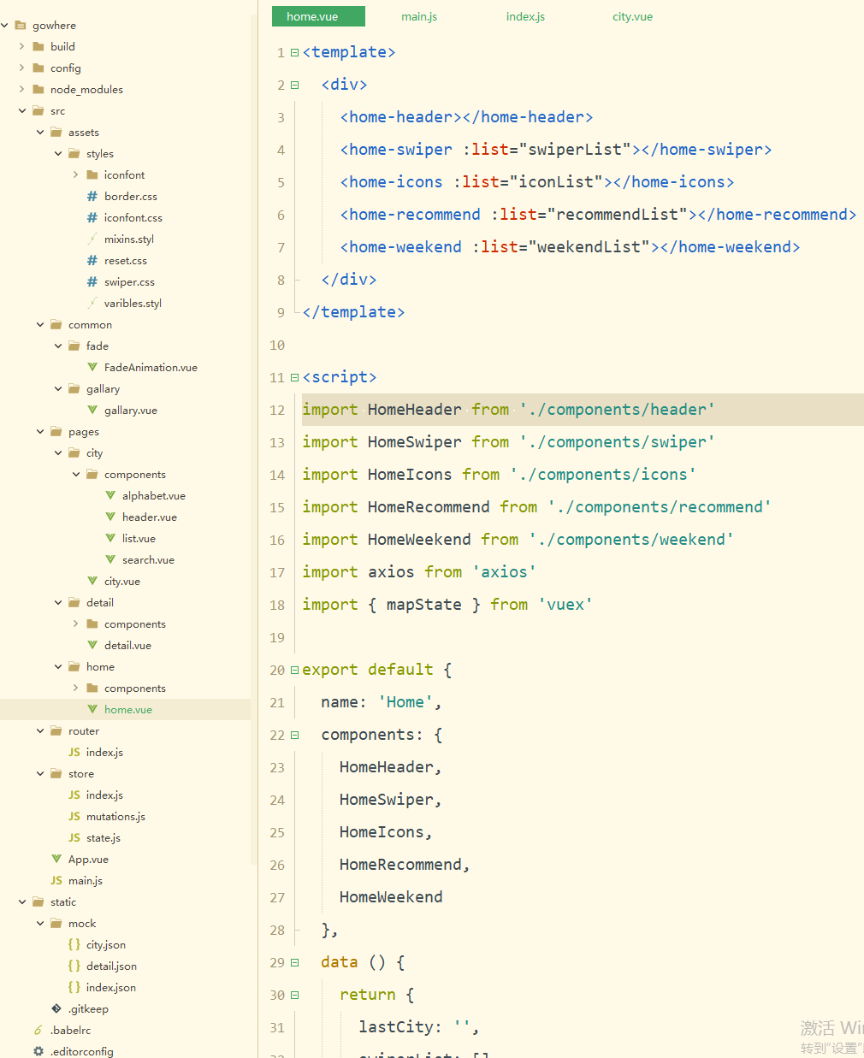This screenshot has width=864, height=1058.
Task: Click the JSON braces icon beside detail.json
Action: [75, 966]
